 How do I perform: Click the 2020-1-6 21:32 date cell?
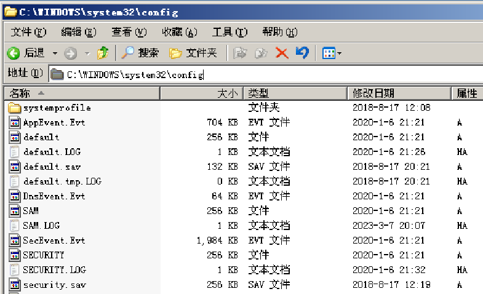click(389, 270)
